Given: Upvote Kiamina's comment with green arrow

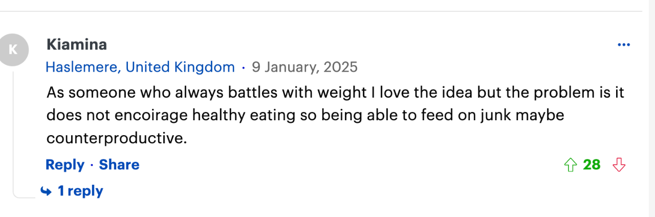Looking at the screenshot, I should coord(570,165).
